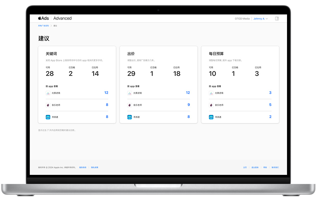Open the sidebar panel icon in header

[277, 19]
